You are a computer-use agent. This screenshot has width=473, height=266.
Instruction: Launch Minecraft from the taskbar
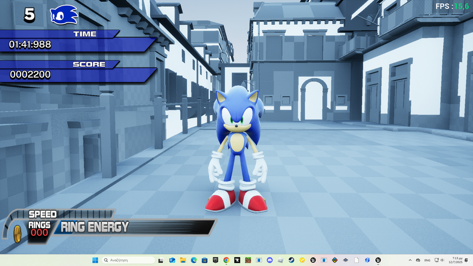pos(248,260)
